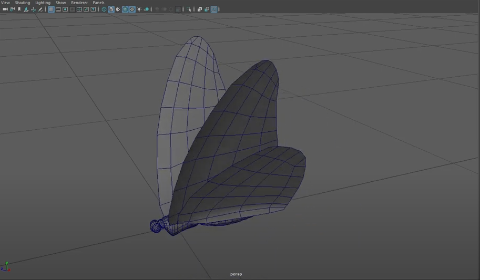Select the Grease Pencil tool icon

[x=40, y=9]
